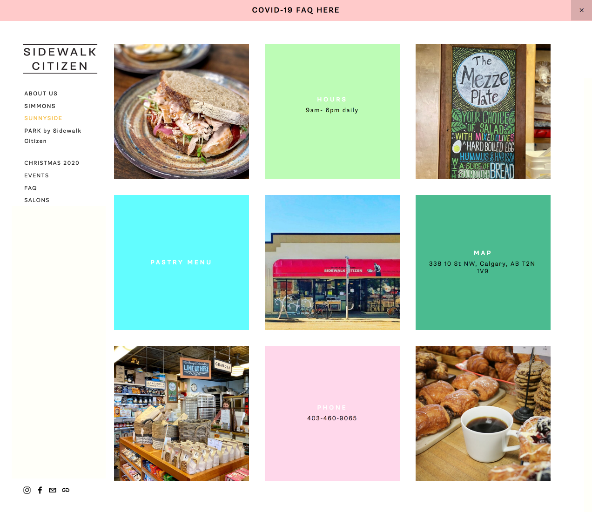Open PARK by Sidewalk Citizen page
The width and height of the screenshot is (592, 512).
click(53, 136)
